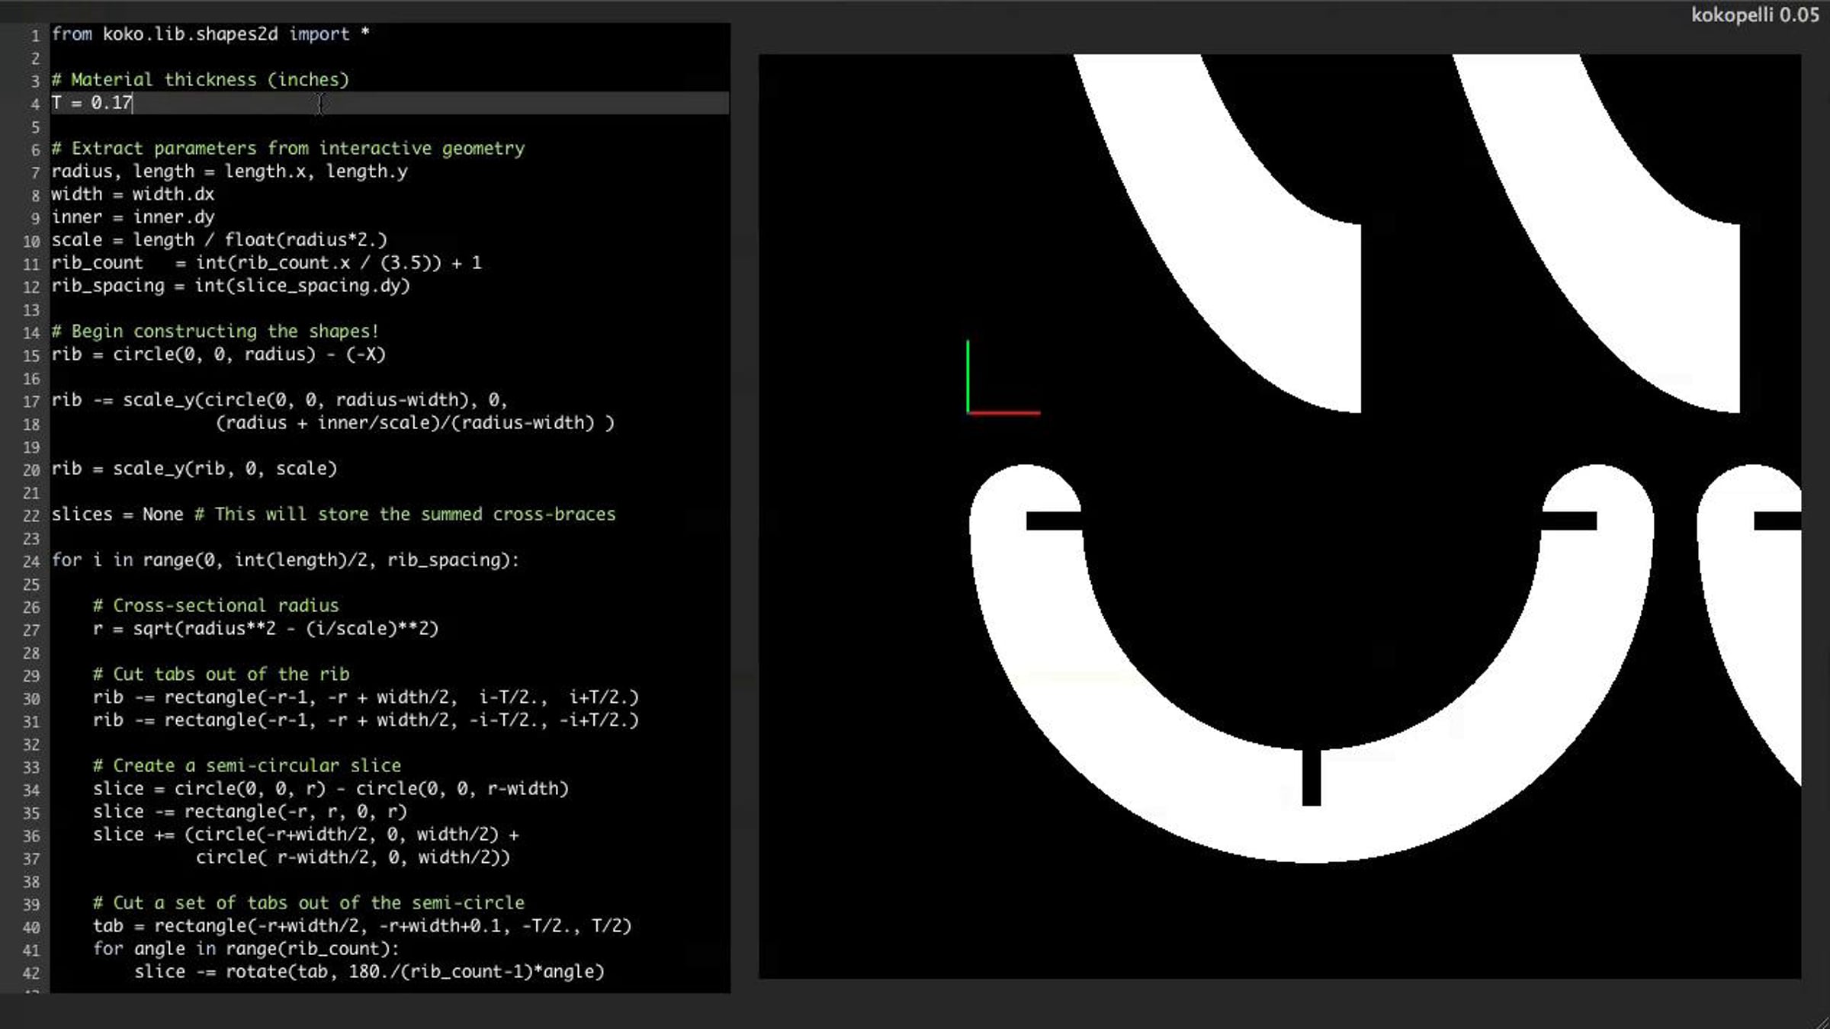Image resolution: width=1830 pixels, height=1029 pixels.
Task: Click the 'scale = length / float(radius*2.)' line
Action: pyautogui.click(x=220, y=240)
